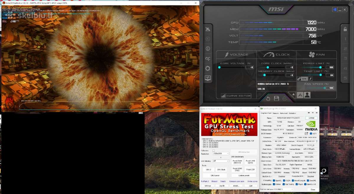Select Afterburner profile slot 3
354x194 pixels.
(345, 59)
